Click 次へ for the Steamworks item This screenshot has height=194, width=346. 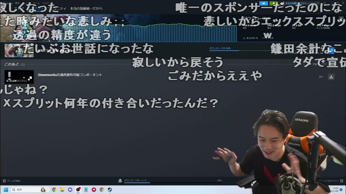pos(321,77)
